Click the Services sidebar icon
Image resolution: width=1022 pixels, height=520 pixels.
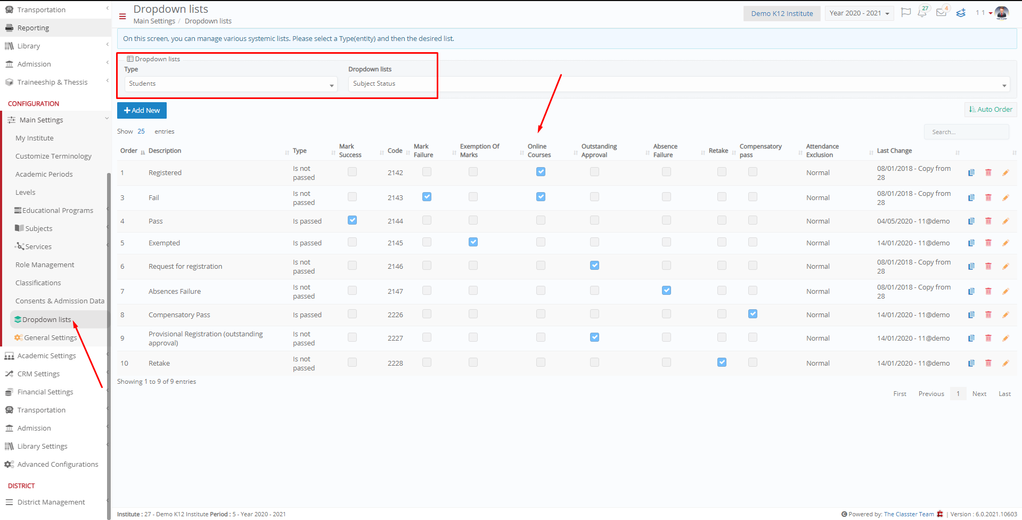point(20,246)
